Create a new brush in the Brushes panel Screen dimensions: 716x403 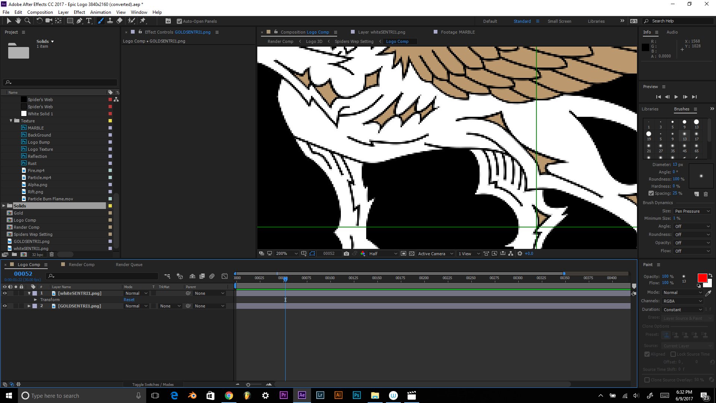696,194
